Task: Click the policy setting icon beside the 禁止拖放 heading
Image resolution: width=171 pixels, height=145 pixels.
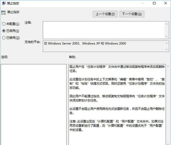Action: (3, 12)
